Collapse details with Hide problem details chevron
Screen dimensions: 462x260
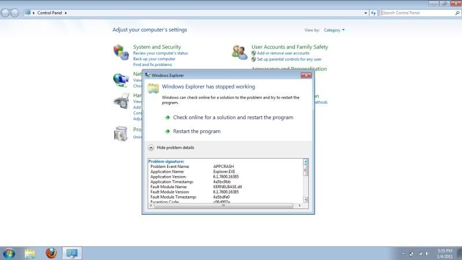151,148
